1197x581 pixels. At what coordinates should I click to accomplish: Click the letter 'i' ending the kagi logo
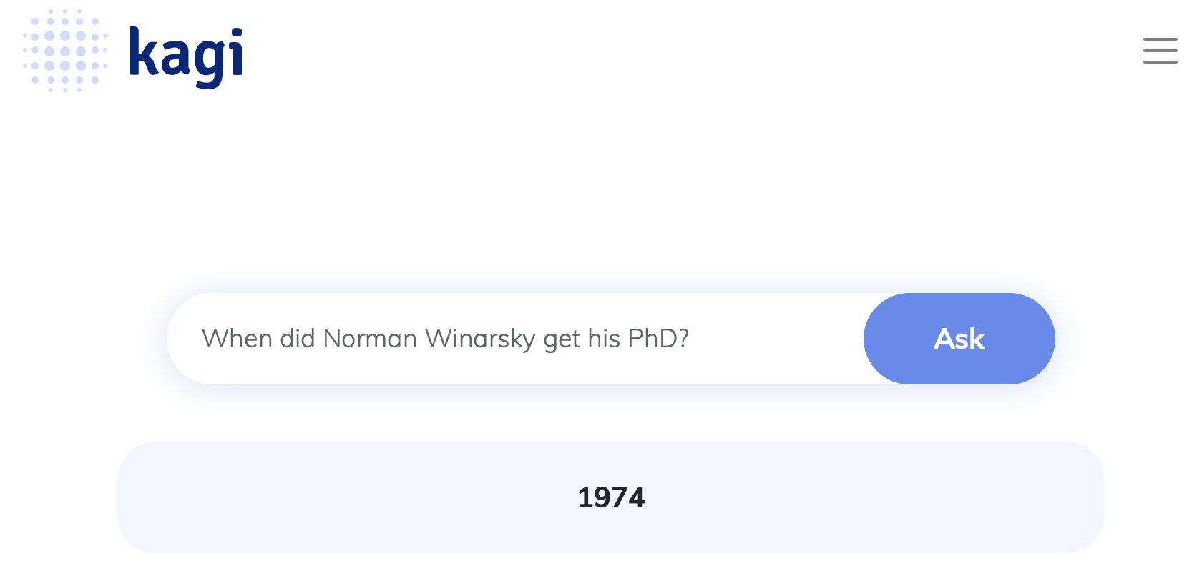pos(238,51)
